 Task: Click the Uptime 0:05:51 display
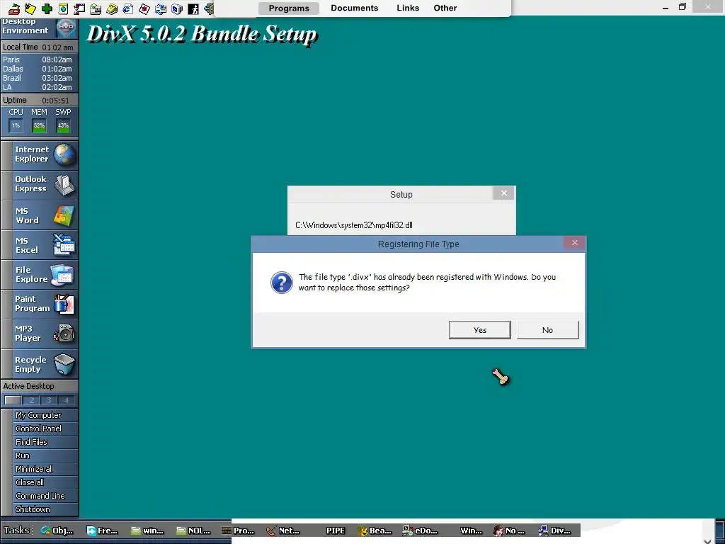pyautogui.click(x=40, y=100)
